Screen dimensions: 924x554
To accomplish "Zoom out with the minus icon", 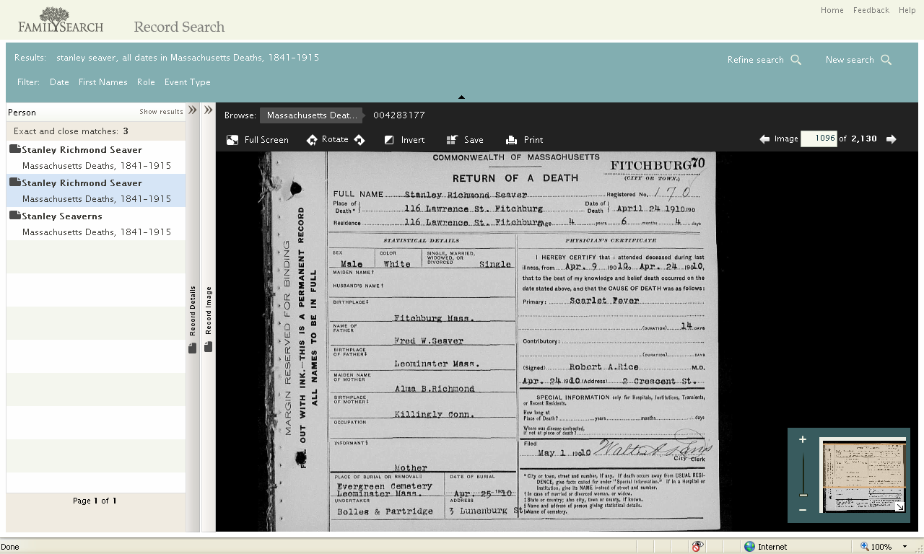I will coord(803,510).
